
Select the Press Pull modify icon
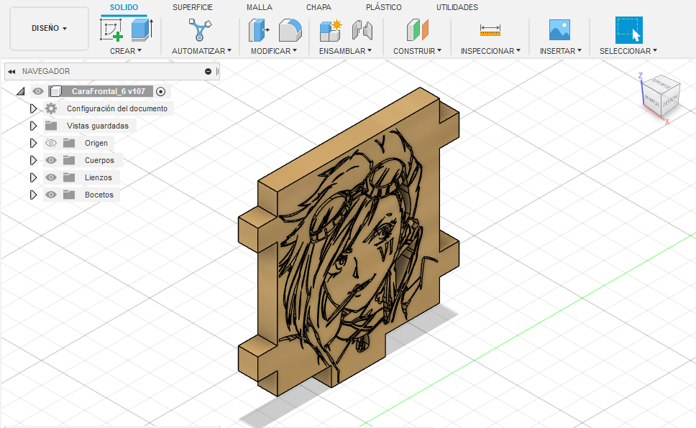pyautogui.click(x=259, y=30)
